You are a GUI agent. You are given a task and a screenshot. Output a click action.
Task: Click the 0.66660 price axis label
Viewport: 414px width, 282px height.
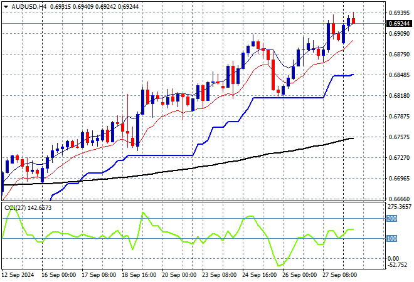(399, 199)
